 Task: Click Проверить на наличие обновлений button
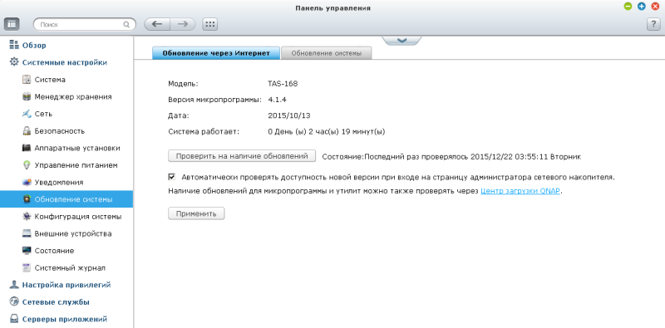pos(242,156)
